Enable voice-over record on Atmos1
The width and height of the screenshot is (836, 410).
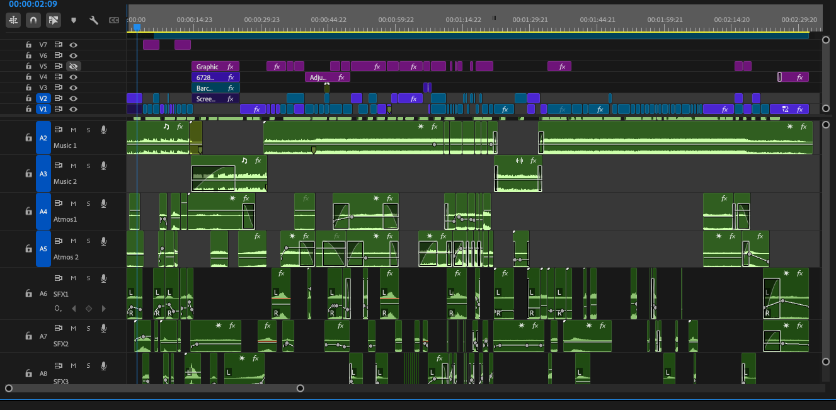tap(103, 203)
